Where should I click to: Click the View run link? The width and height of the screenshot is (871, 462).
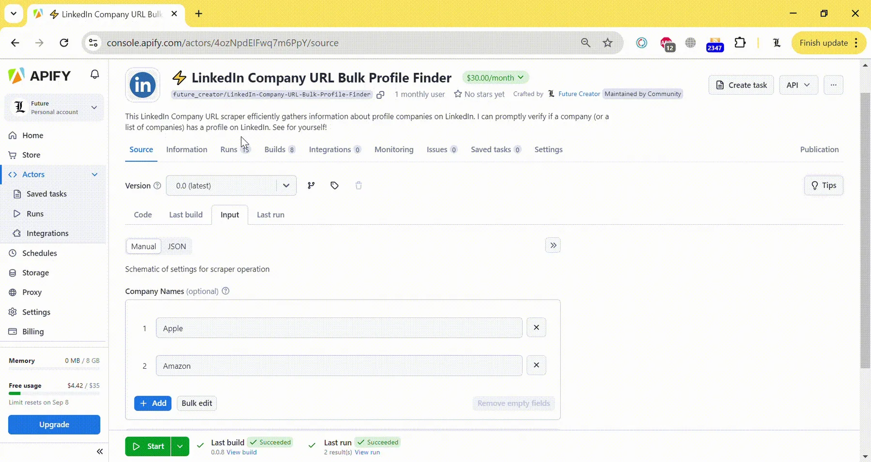tap(367, 453)
